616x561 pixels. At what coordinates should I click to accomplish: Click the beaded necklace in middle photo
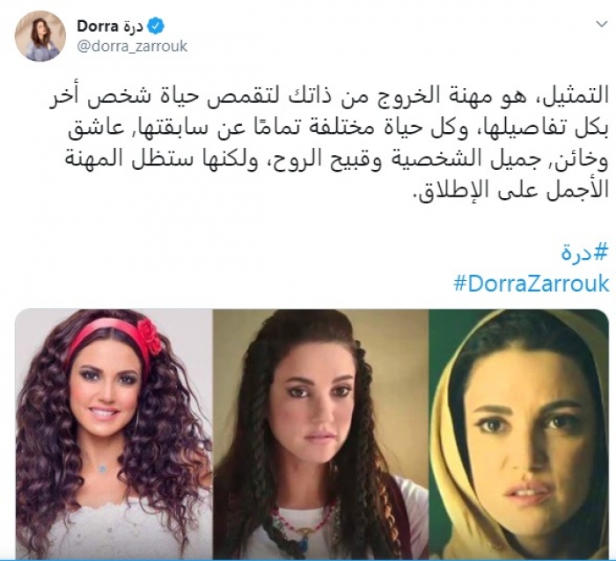[x=303, y=520]
